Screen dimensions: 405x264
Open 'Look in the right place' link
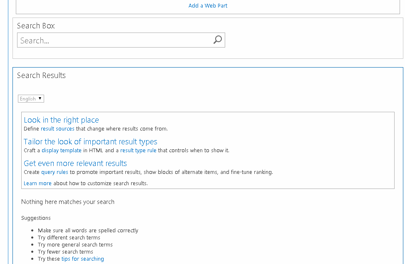[61, 120]
